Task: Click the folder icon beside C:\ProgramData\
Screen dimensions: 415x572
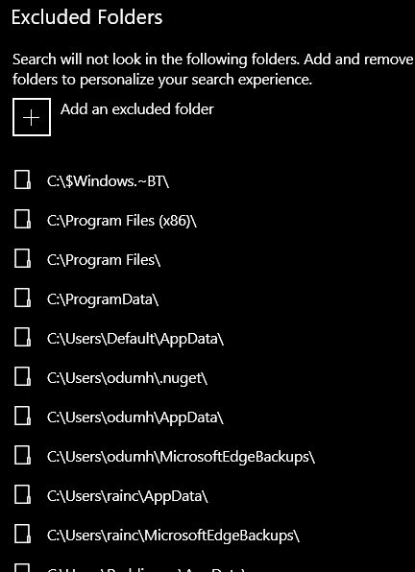Action: pyautogui.click(x=22, y=298)
